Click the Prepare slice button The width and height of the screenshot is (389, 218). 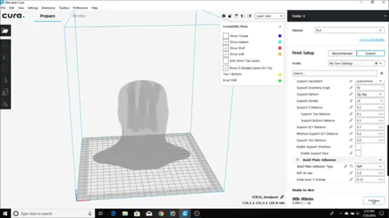(374, 201)
